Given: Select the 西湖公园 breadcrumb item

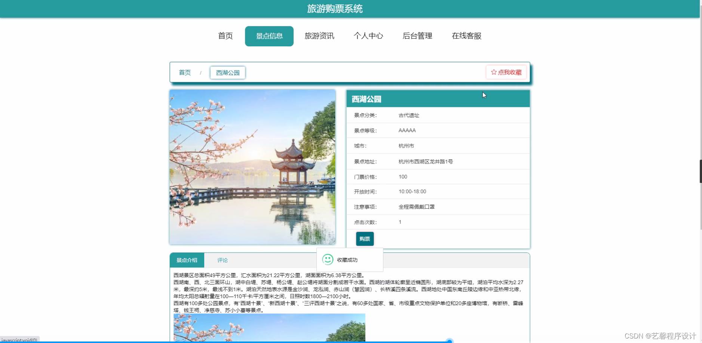Looking at the screenshot, I should (x=227, y=73).
